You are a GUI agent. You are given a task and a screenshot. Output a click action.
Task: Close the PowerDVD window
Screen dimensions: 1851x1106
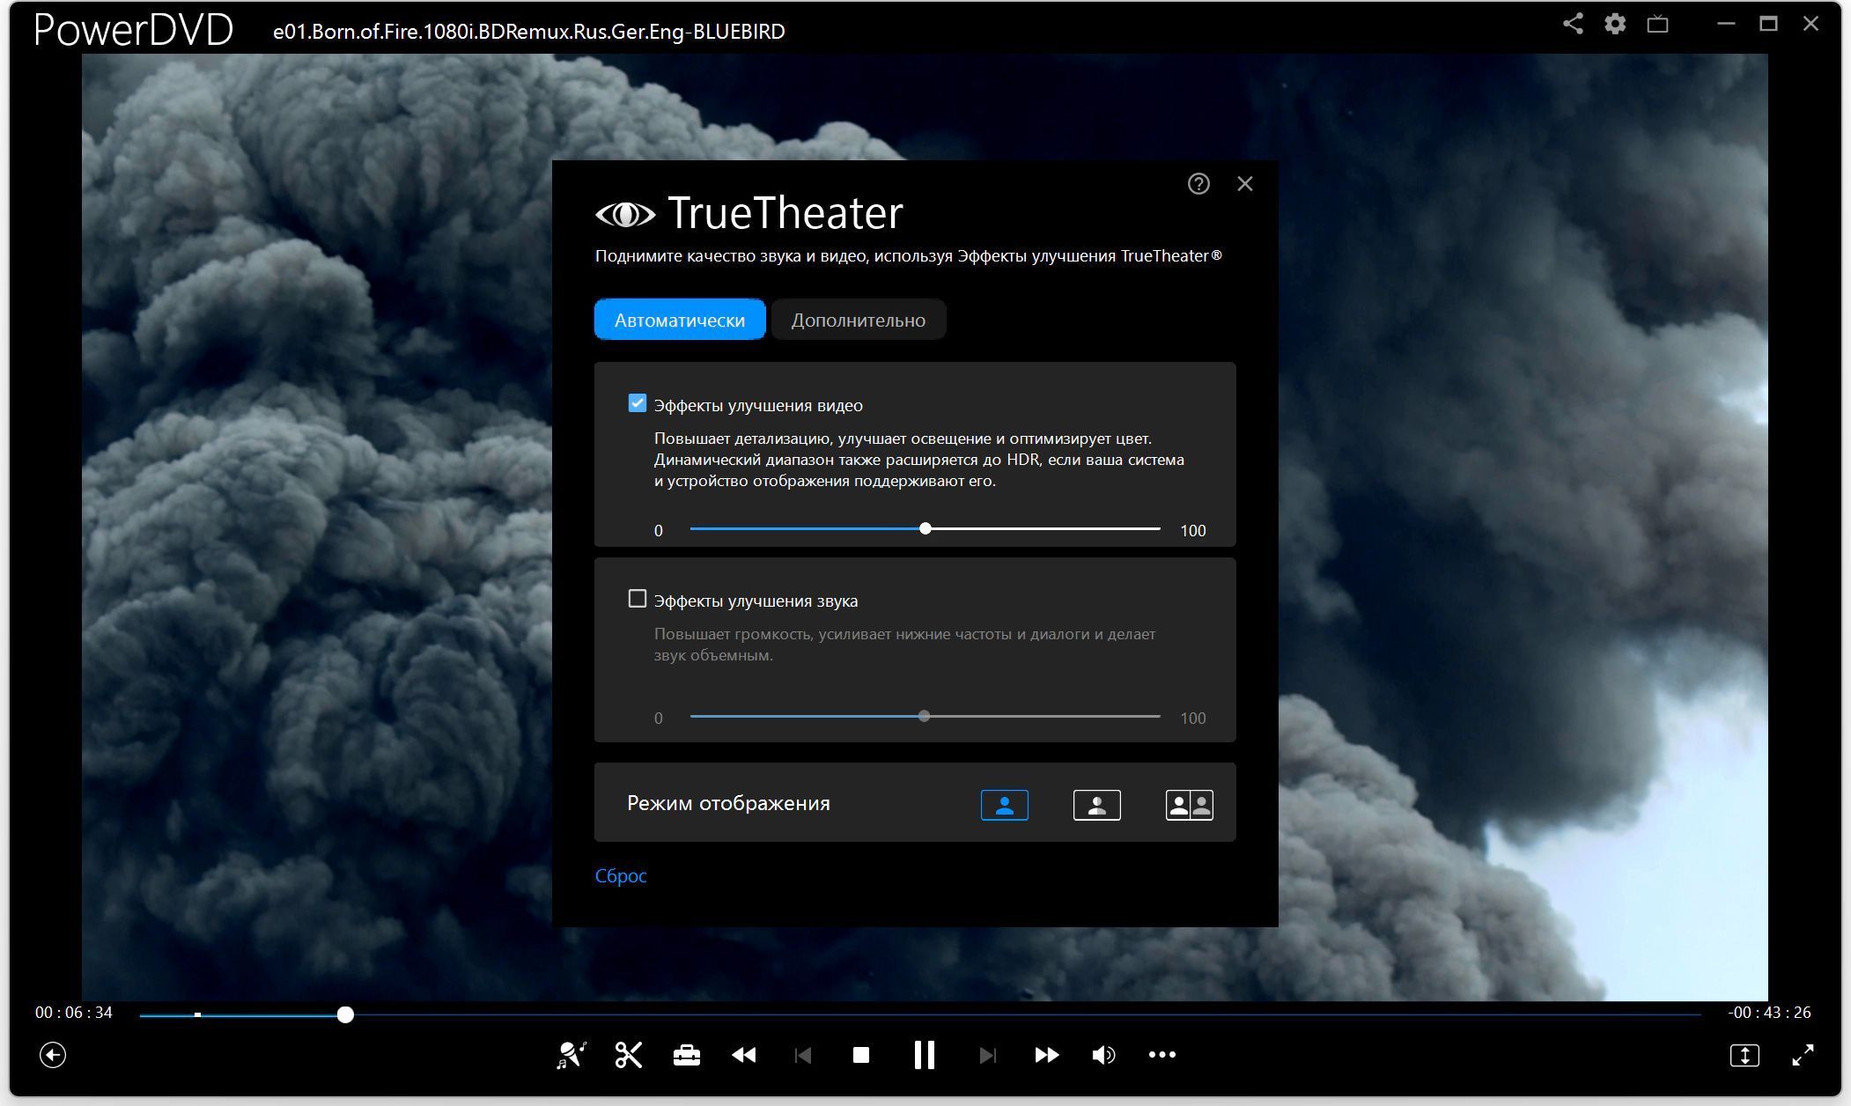(1810, 24)
